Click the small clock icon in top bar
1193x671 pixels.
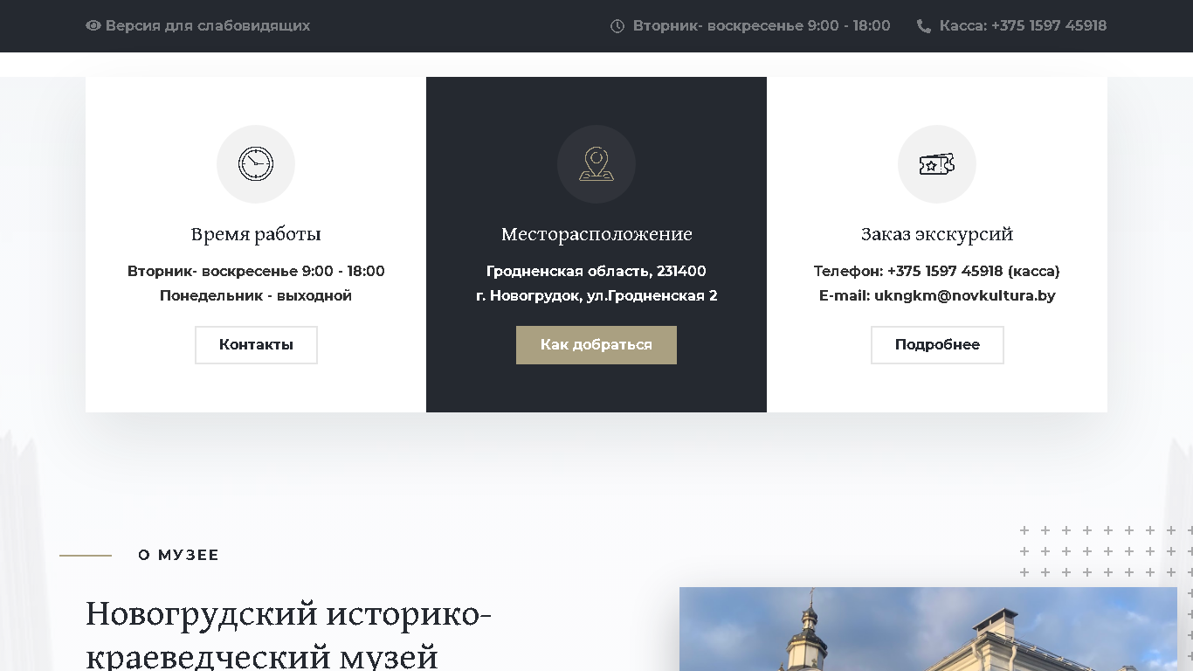[x=617, y=26]
